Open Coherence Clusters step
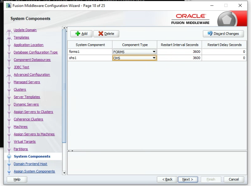This screenshot has width=251, height=186. click(28, 119)
